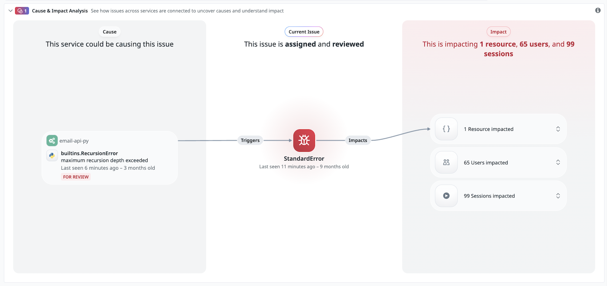Click the linked issues count badge

tap(22, 11)
